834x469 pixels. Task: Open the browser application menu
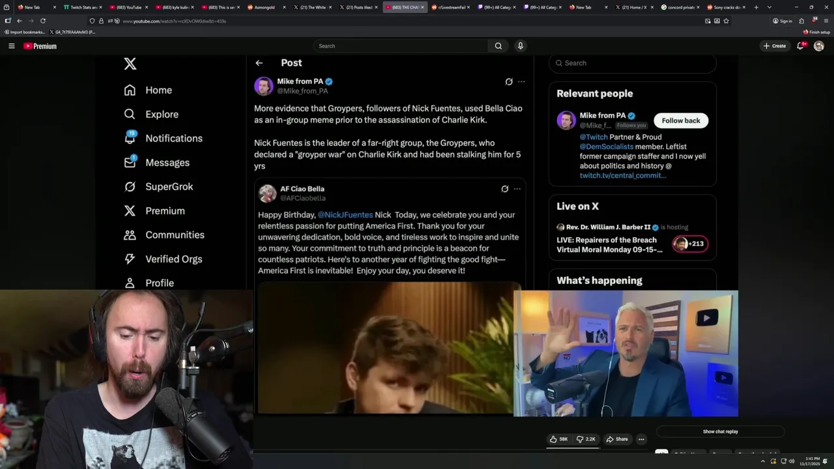point(825,21)
